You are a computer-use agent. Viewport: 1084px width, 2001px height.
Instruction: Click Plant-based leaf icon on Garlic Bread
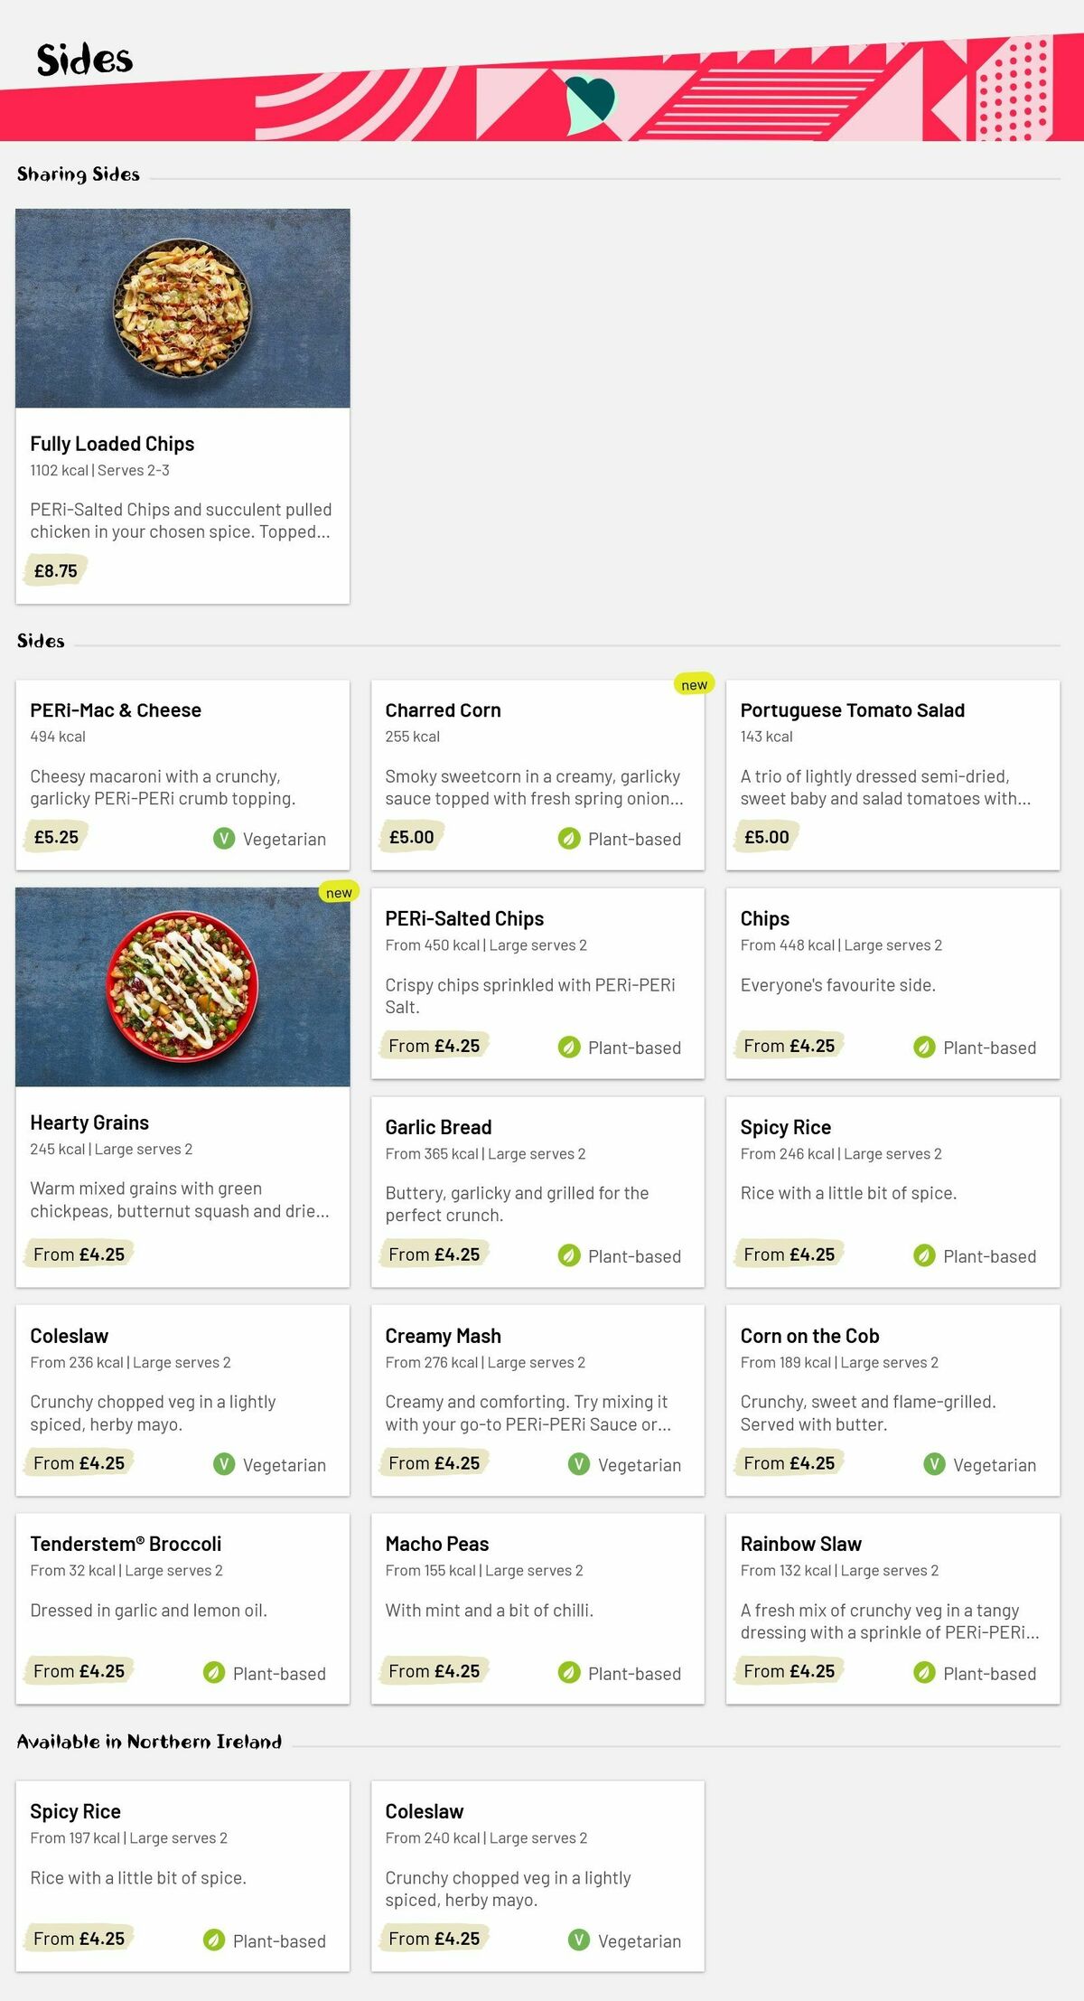click(569, 1255)
